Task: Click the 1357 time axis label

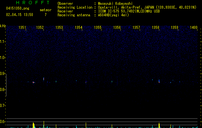Action: [x=136, y=28]
